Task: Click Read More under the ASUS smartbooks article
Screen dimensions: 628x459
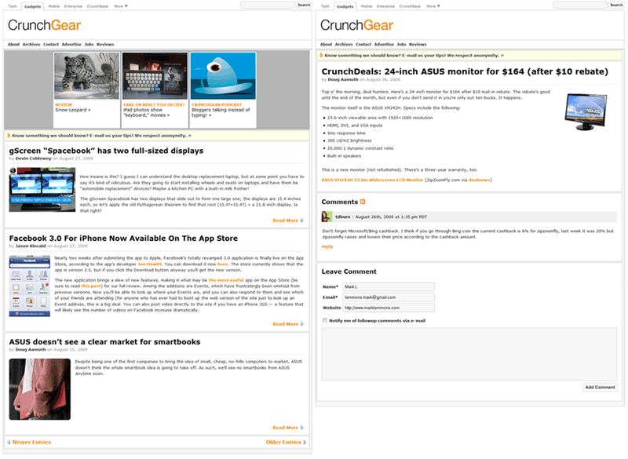Action: pyautogui.click(x=288, y=428)
